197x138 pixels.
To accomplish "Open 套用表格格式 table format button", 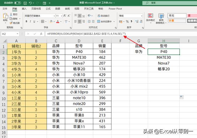I will click(161, 18).
